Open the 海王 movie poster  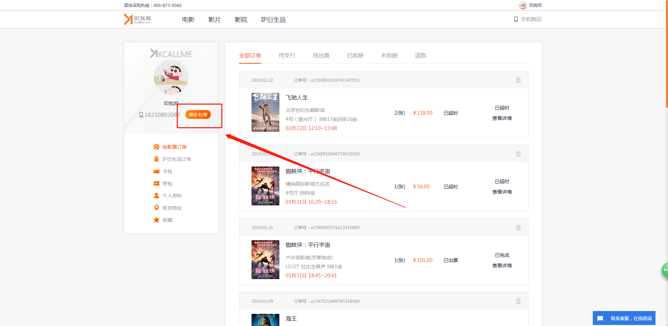click(265, 320)
